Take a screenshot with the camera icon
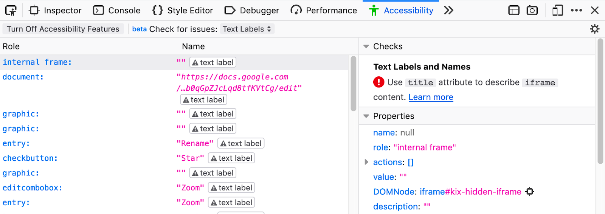605x214 pixels. click(x=532, y=10)
